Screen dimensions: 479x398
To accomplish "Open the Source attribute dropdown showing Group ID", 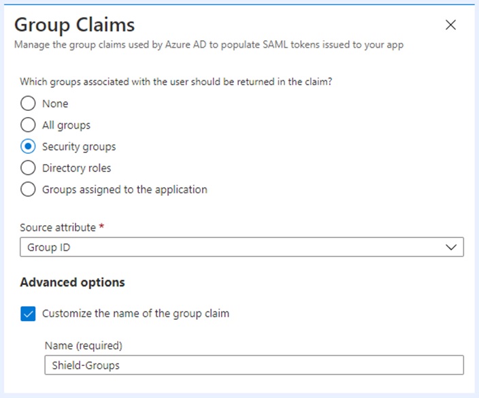I will click(x=231, y=248).
